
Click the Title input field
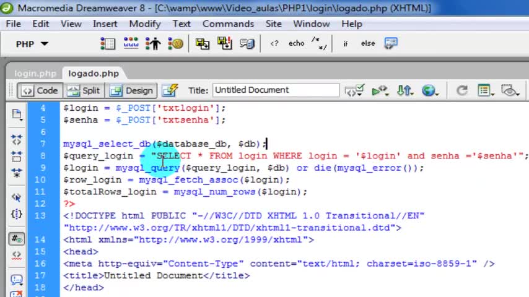[x=276, y=90]
